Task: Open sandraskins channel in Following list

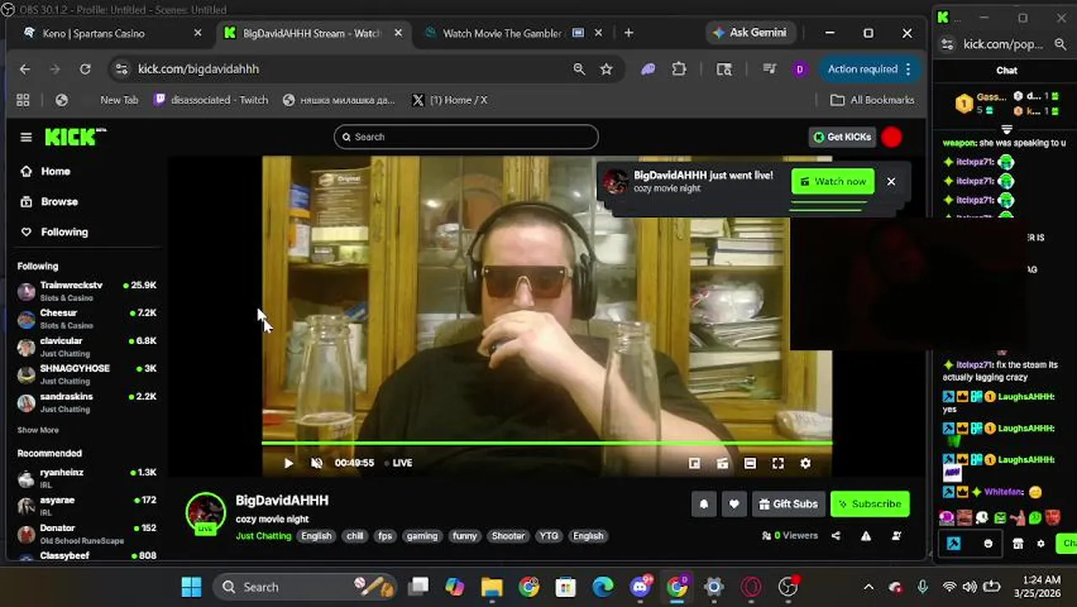Action: point(87,402)
